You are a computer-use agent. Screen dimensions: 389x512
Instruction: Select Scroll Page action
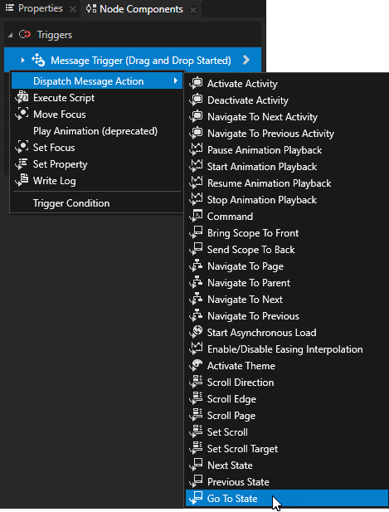pos(286,416)
